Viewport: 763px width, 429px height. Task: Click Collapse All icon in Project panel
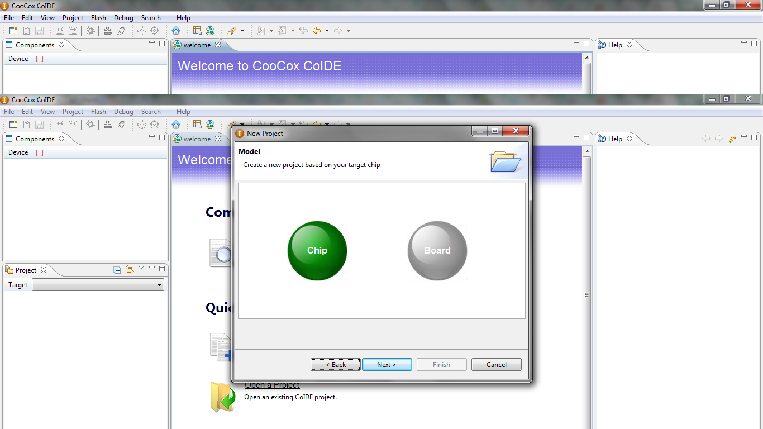pos(117,270)
